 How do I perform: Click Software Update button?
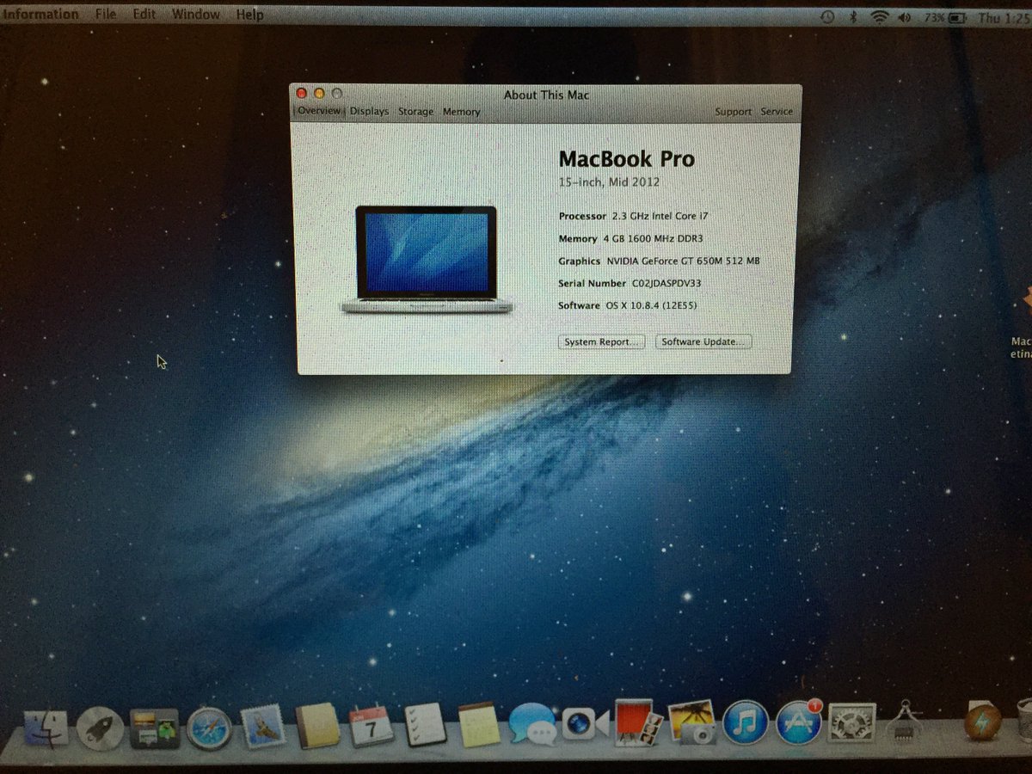click(x=703, y=341)
